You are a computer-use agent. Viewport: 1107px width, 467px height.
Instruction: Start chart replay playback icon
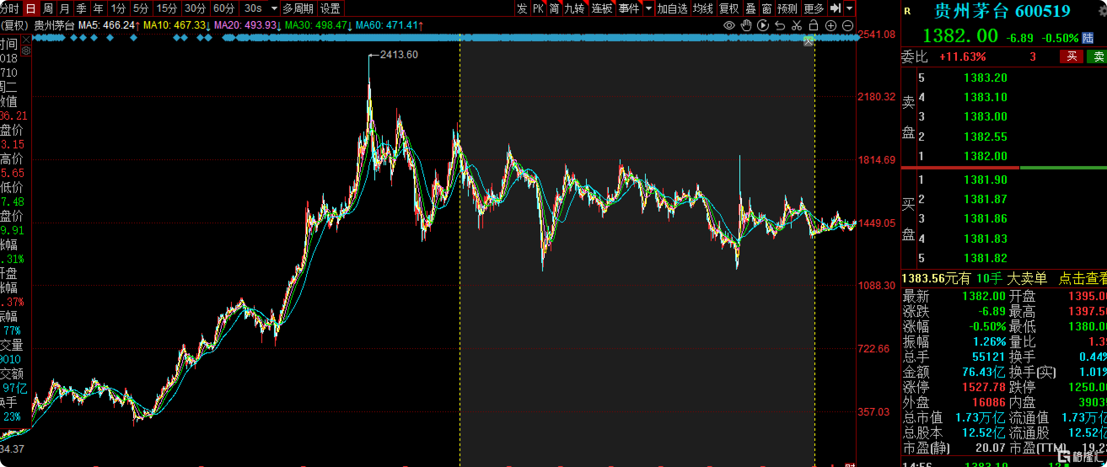click(763, 26)
